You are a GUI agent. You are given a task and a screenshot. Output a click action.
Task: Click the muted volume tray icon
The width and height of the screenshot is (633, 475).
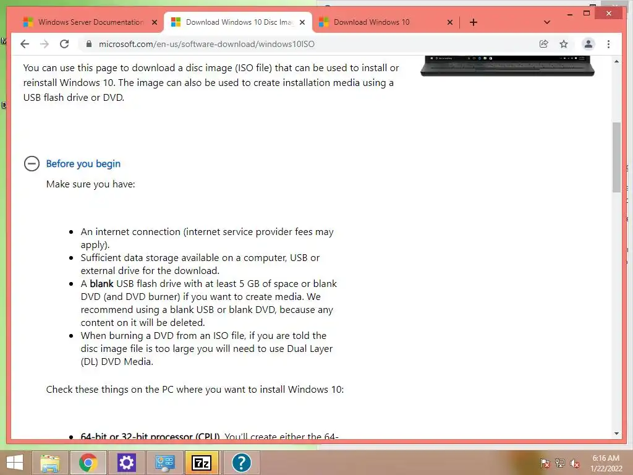575,463
